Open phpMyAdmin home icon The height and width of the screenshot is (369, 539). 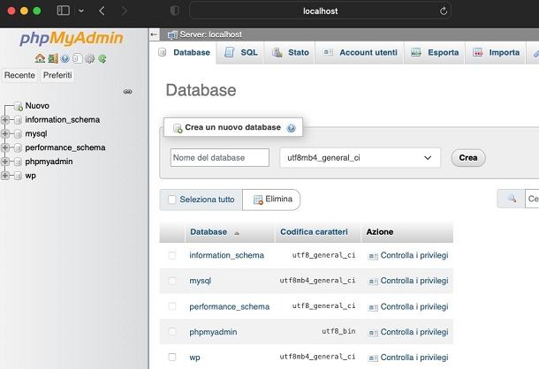tap(40, 58)
